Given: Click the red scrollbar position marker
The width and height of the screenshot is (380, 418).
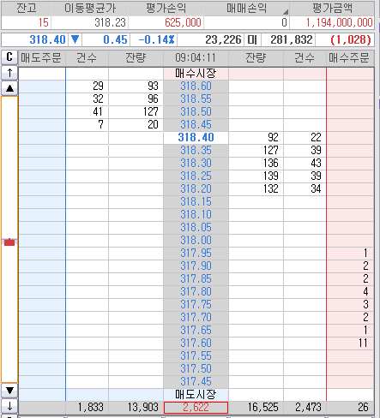Looking at the screenshot, I should point(9,242).
